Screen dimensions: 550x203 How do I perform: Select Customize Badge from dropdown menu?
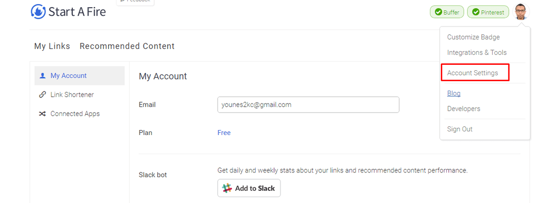click(473, 37)
